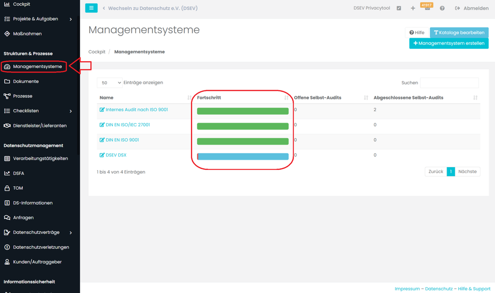495x293 pixels.
Task: Sort by Abgeschlossene Selbst-Audits column arrows
Action: click(x=475, y=98)
